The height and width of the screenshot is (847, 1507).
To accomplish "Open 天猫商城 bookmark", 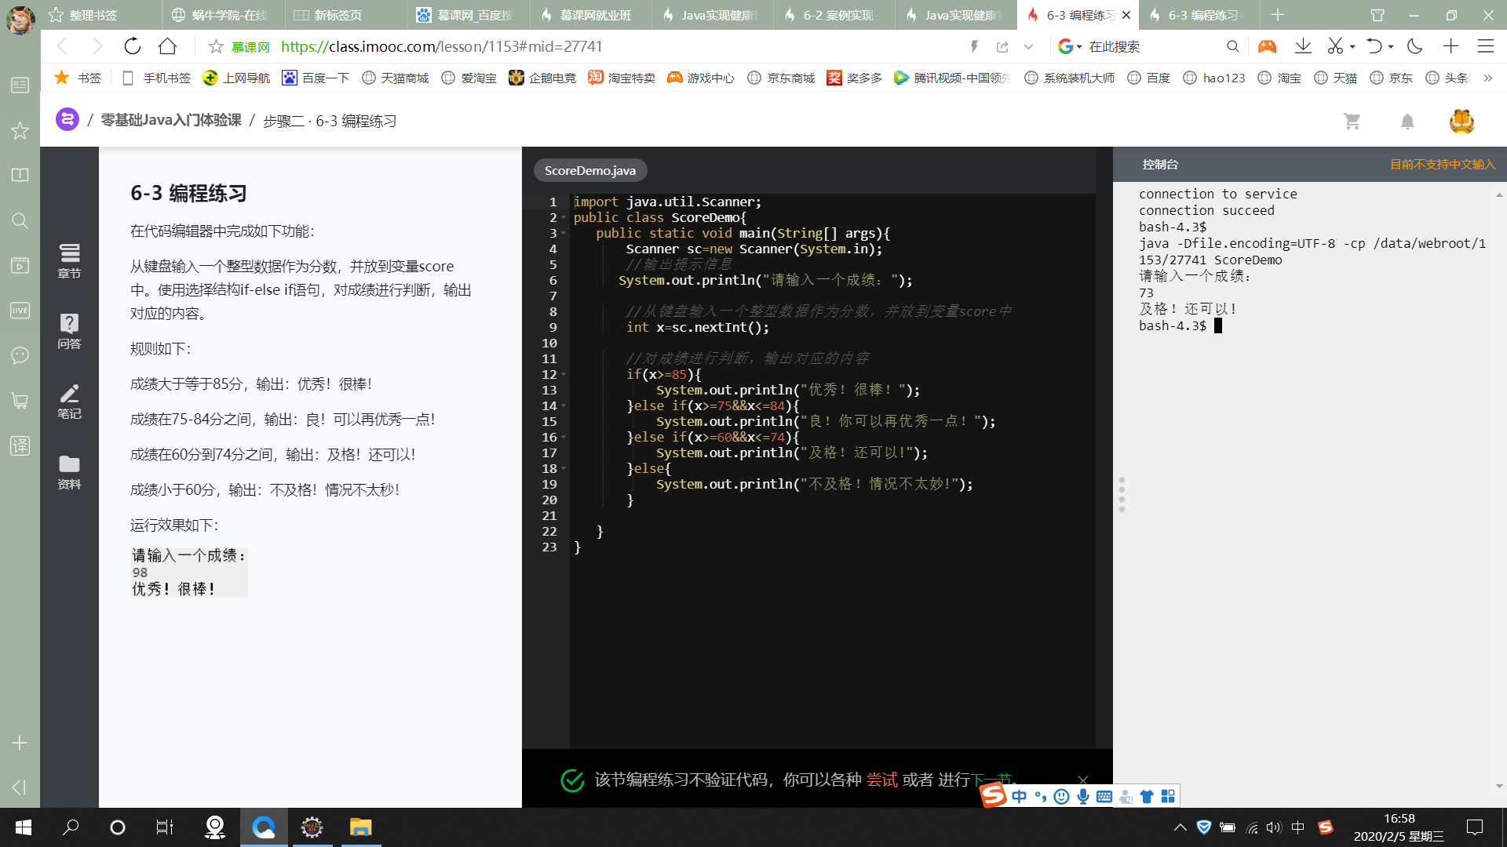I will pyautogui.click(x=396, y=78).
